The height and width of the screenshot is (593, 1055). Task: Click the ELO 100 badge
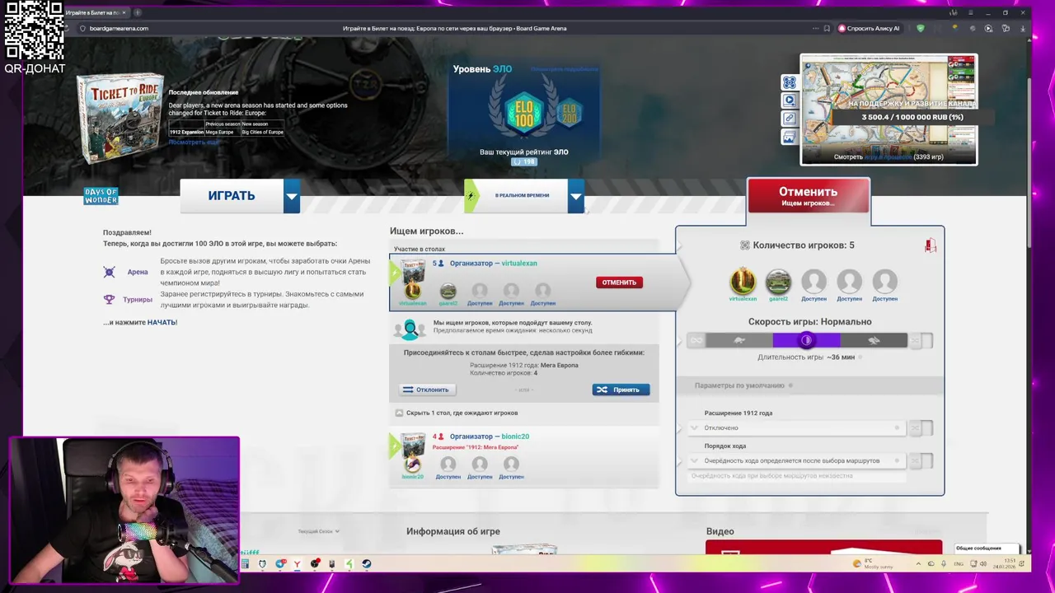[524, 114]
